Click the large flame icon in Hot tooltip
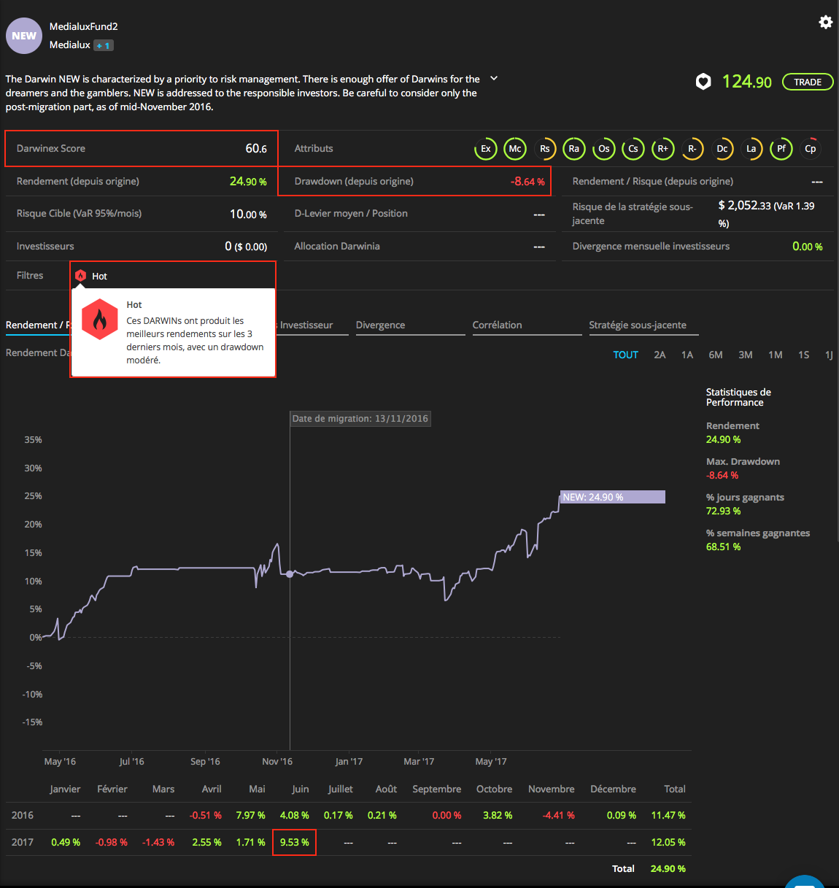The image size is (839, 888). [100, 320]
